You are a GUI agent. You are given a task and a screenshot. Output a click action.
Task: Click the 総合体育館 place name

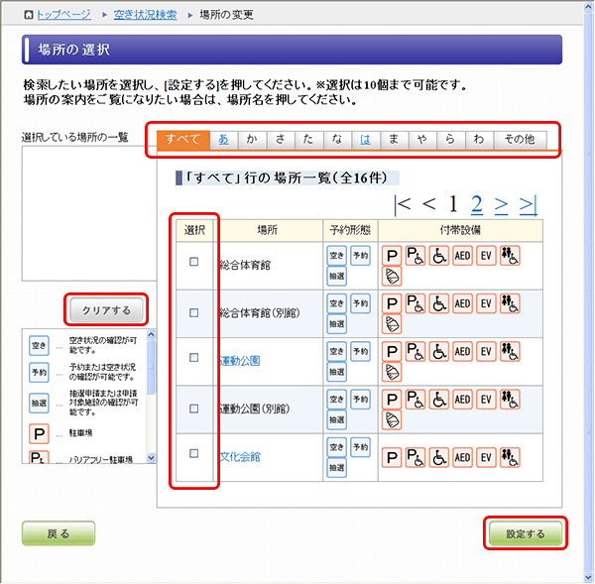pos(245,266)
